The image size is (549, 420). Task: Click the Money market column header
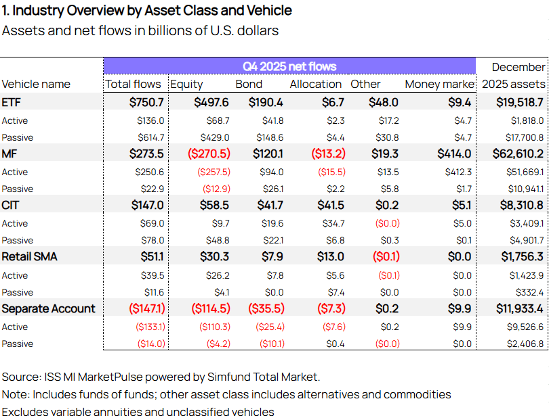[440, 85]
